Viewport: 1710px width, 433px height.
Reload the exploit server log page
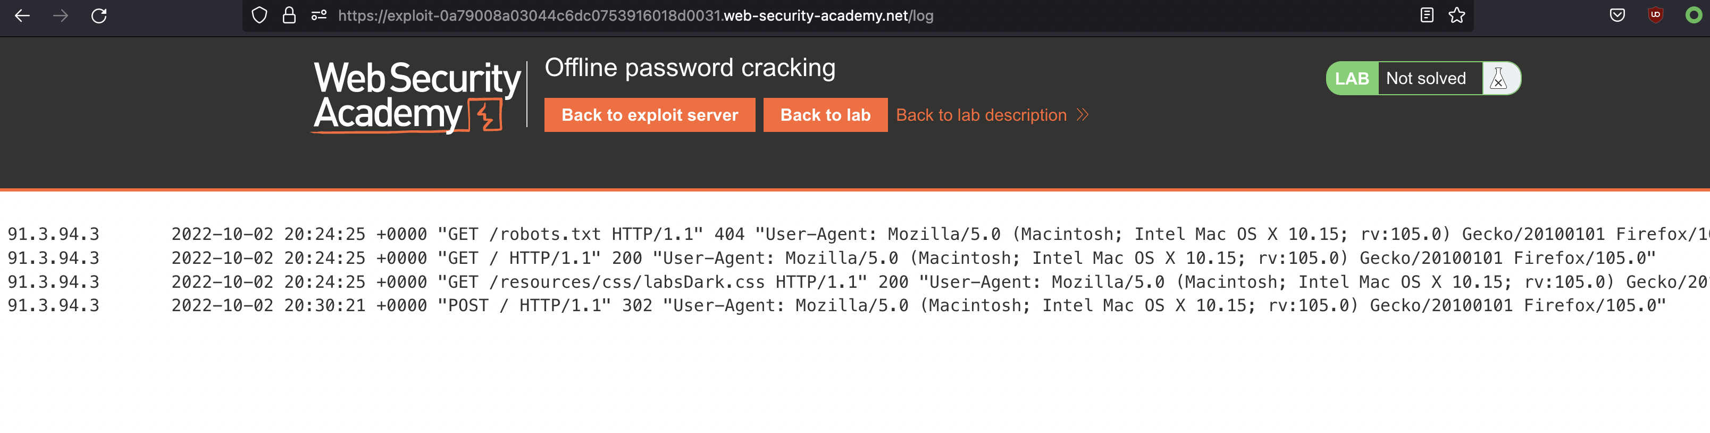pyautogui.click(x=99, y=16)
